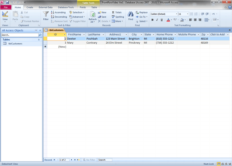Center align text
232x166 pixels.
point(195,20)
